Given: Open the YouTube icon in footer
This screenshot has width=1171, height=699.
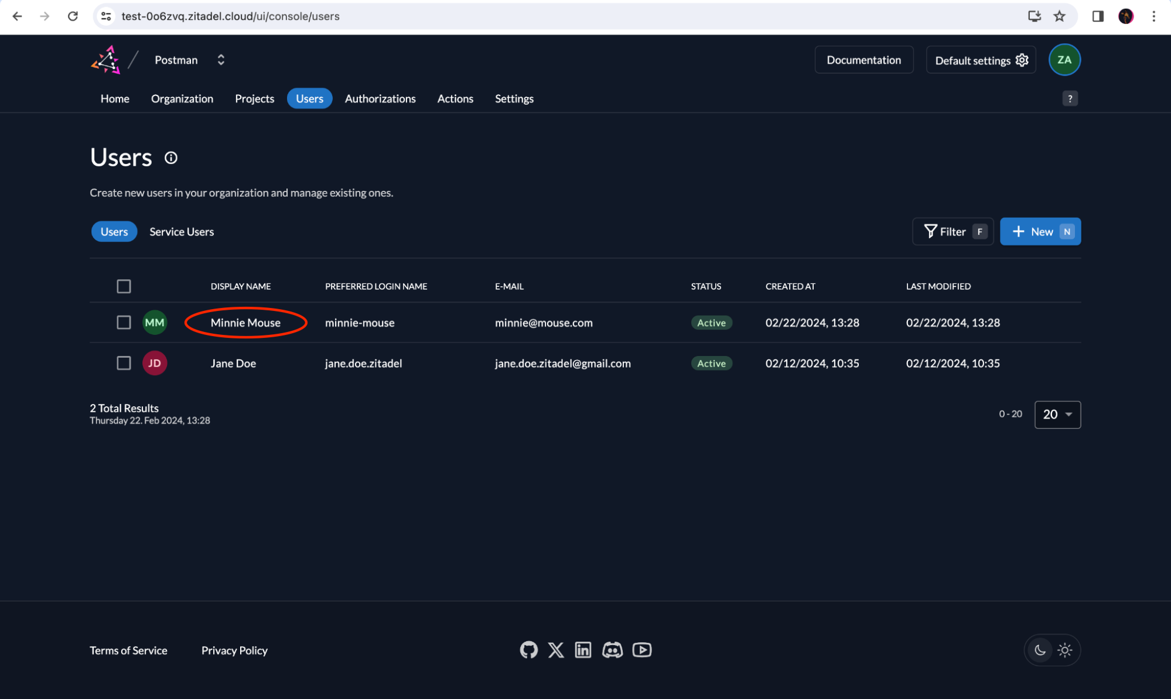Looking at the screenshot, I should (642, 650).
